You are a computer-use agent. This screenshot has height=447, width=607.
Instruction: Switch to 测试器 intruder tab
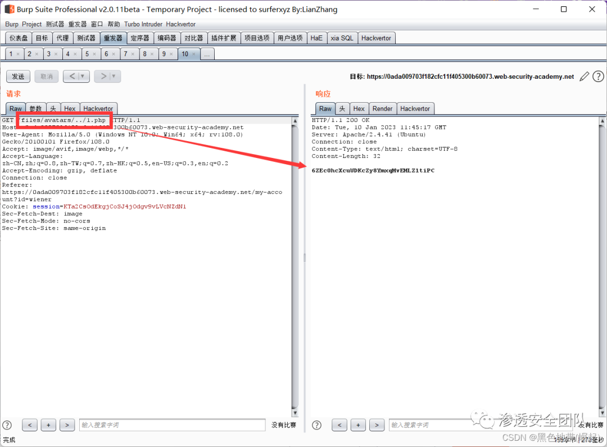[86, 38]
